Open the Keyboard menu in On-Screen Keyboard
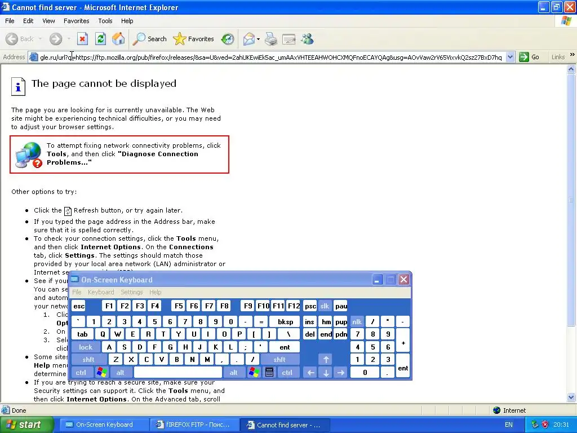The height and width of the screenshot is (433, 577). coord(101,292)
